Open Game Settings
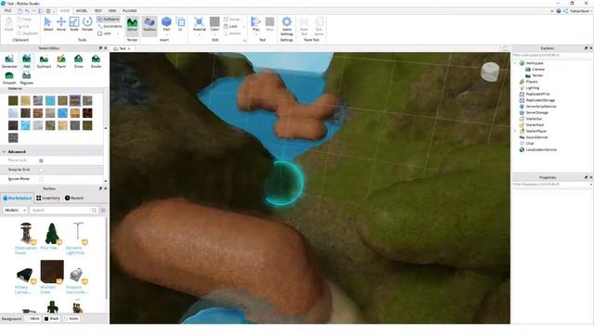The width and height of the screenshot is (594, 334). click(x=287, y=26)
